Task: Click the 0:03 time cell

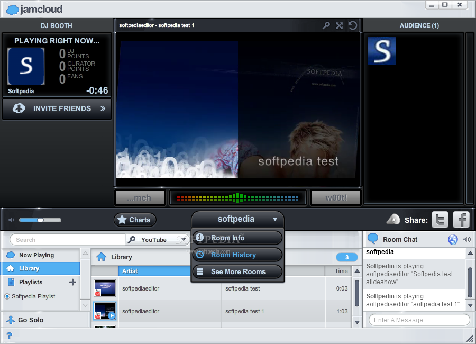Action: 342,288
